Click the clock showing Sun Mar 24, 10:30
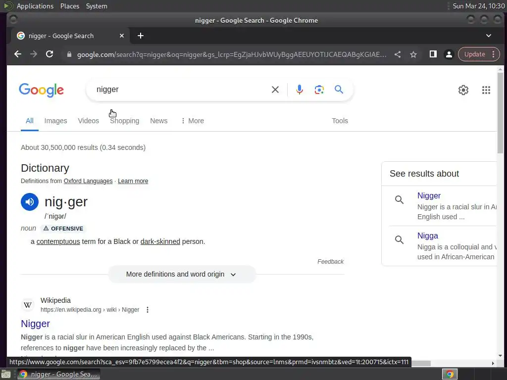This screenshot has height=380, width=507. pos(479,6)
